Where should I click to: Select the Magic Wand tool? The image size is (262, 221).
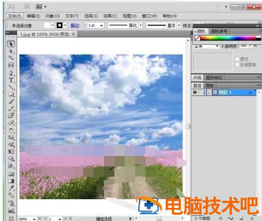click(11, 58)
